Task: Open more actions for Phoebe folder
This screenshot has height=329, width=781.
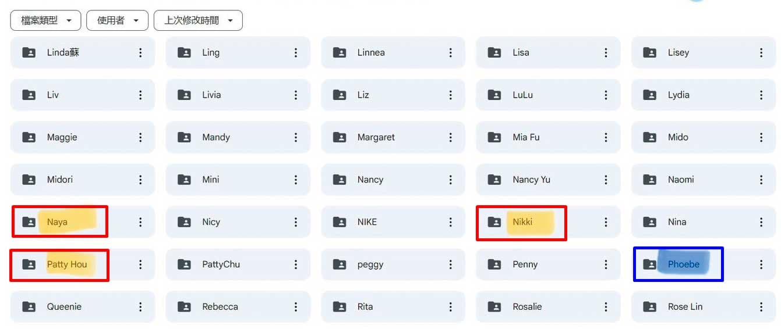Action: tap(761, 264)
